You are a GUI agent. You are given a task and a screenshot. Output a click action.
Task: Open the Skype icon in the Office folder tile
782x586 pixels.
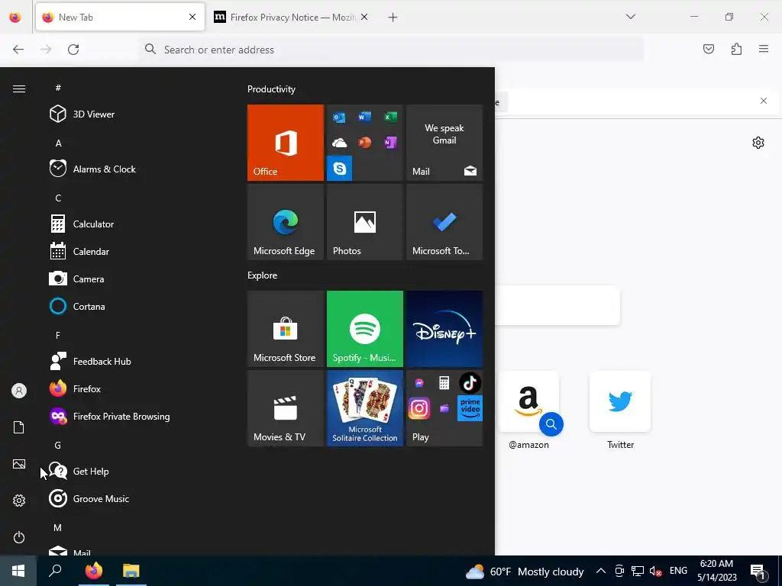[340, 168]
